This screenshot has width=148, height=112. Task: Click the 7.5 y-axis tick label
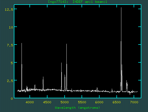[x=10, y=45]
